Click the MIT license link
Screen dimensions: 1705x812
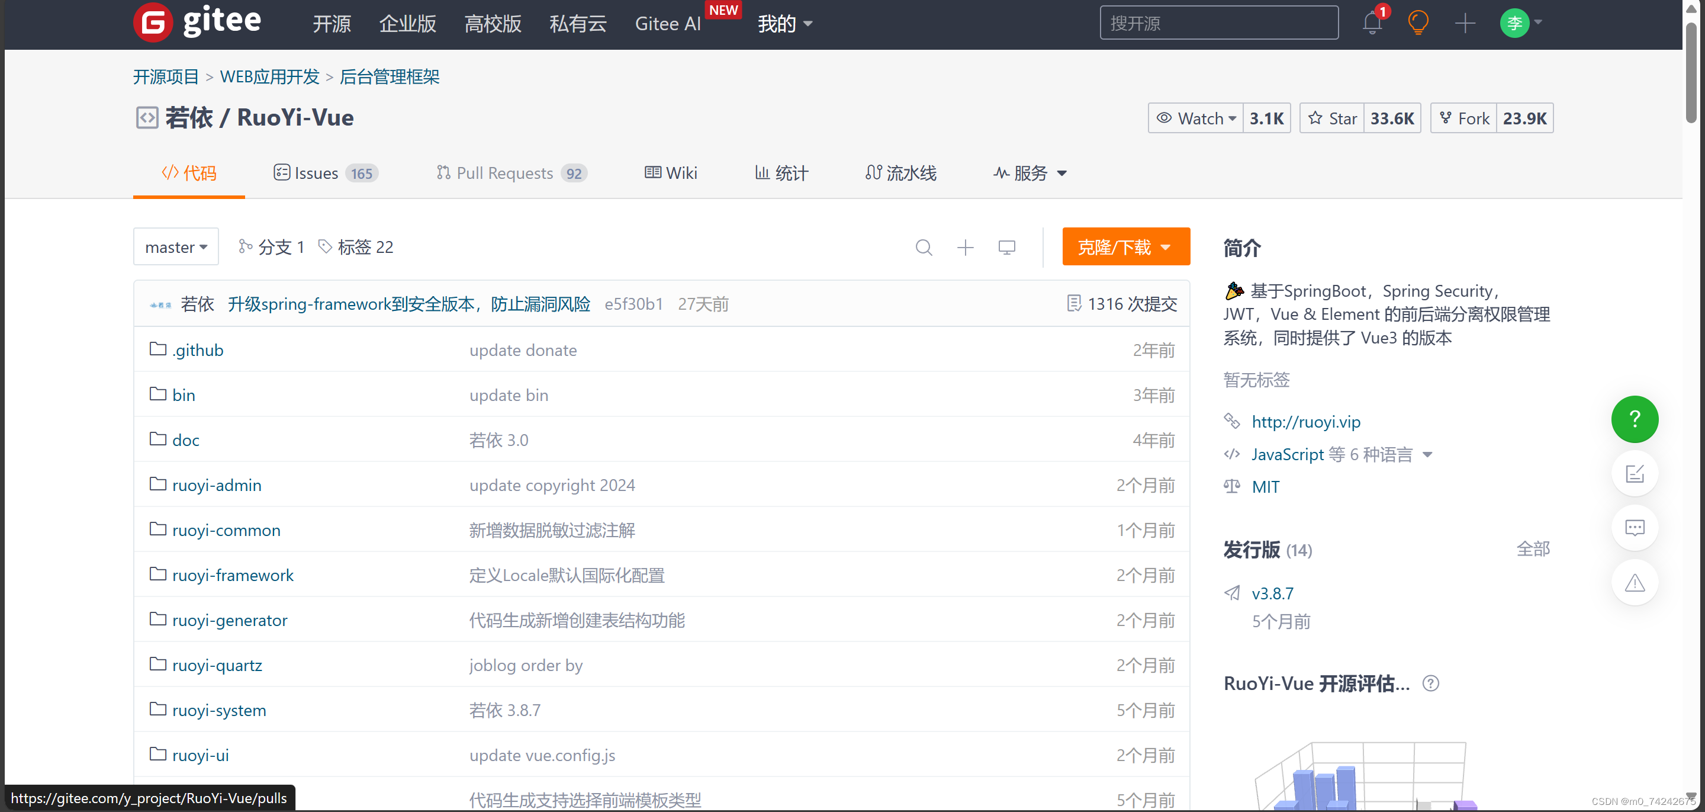click(1266, 487)
